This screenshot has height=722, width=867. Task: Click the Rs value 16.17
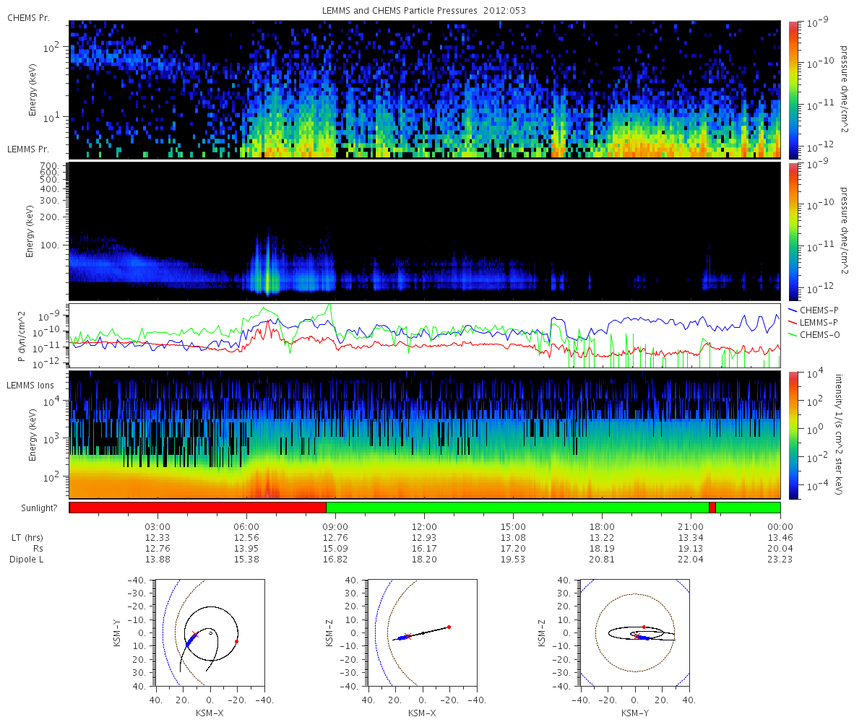coord(425,549)
